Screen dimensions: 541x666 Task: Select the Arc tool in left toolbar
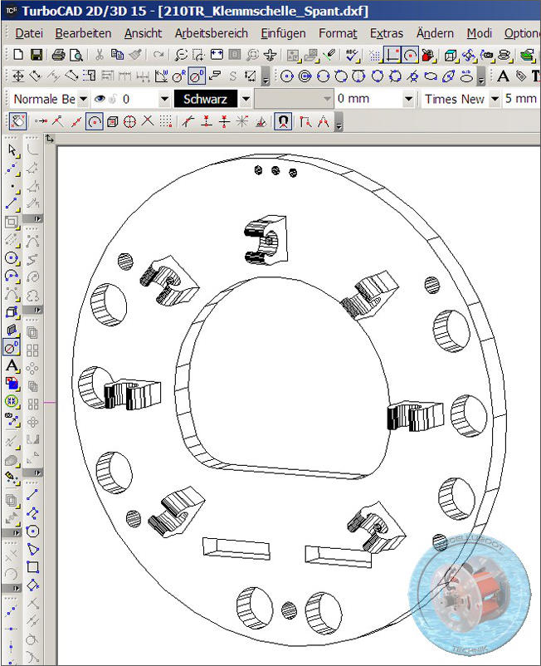point(12,276)
